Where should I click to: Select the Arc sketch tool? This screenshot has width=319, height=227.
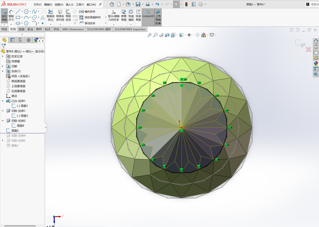(26, 17)
